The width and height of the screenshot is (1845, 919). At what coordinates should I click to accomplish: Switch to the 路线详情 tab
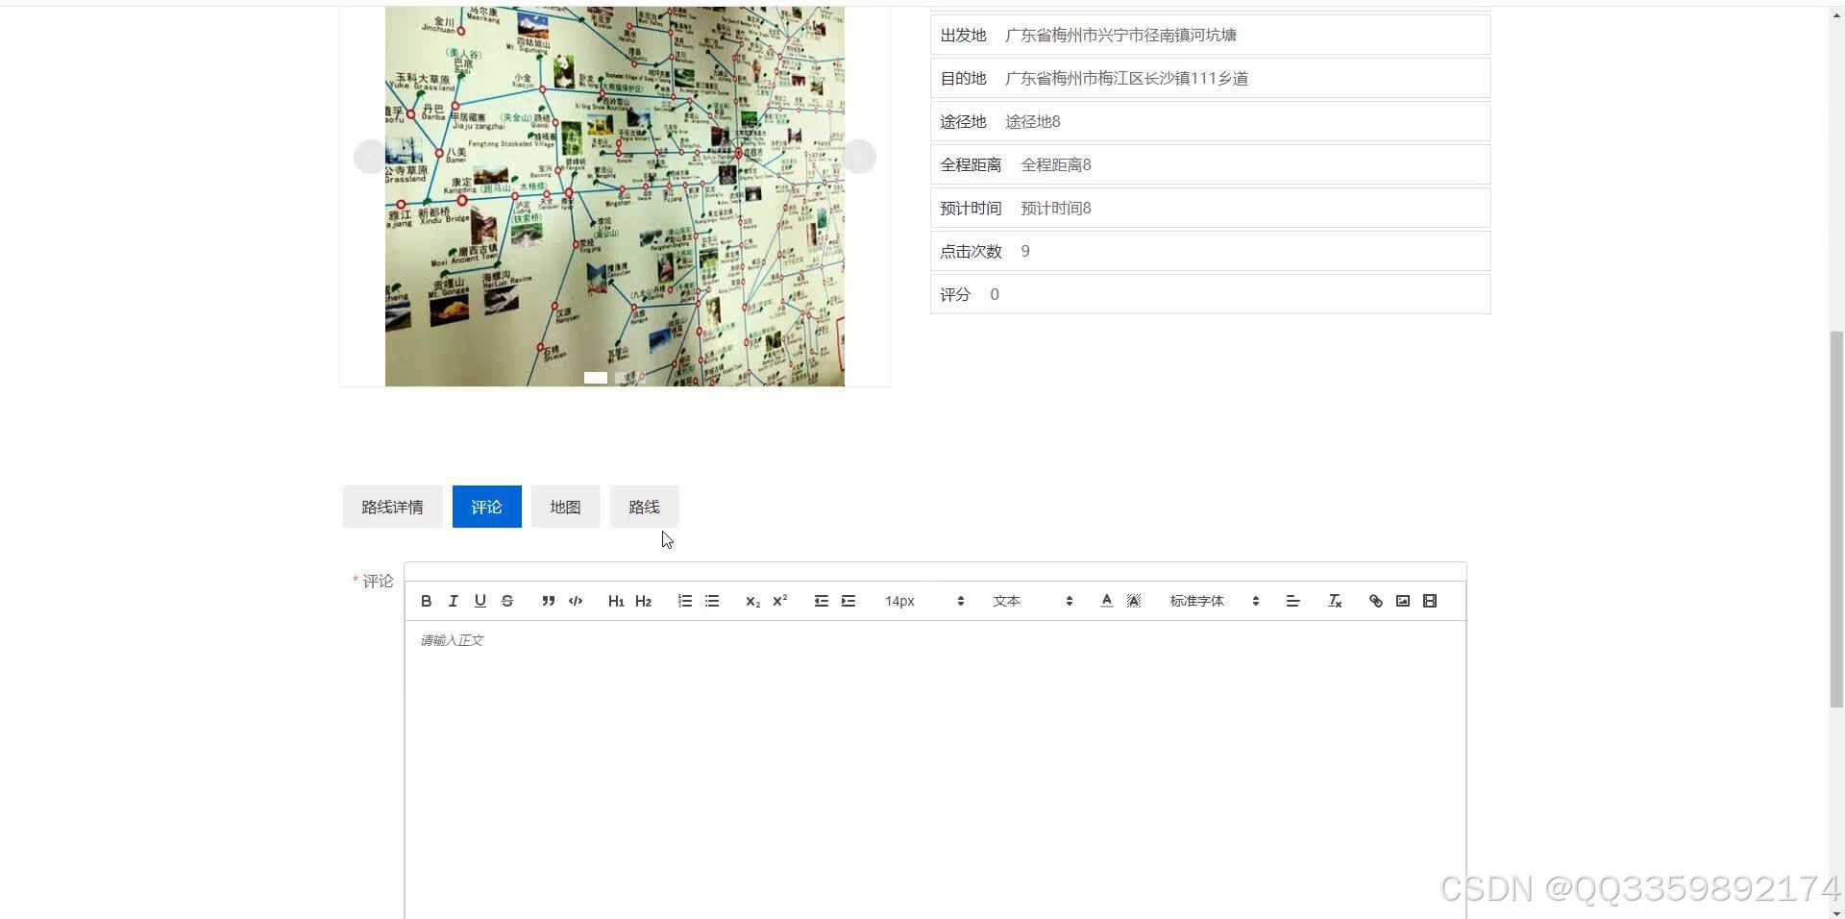(392, 507)
